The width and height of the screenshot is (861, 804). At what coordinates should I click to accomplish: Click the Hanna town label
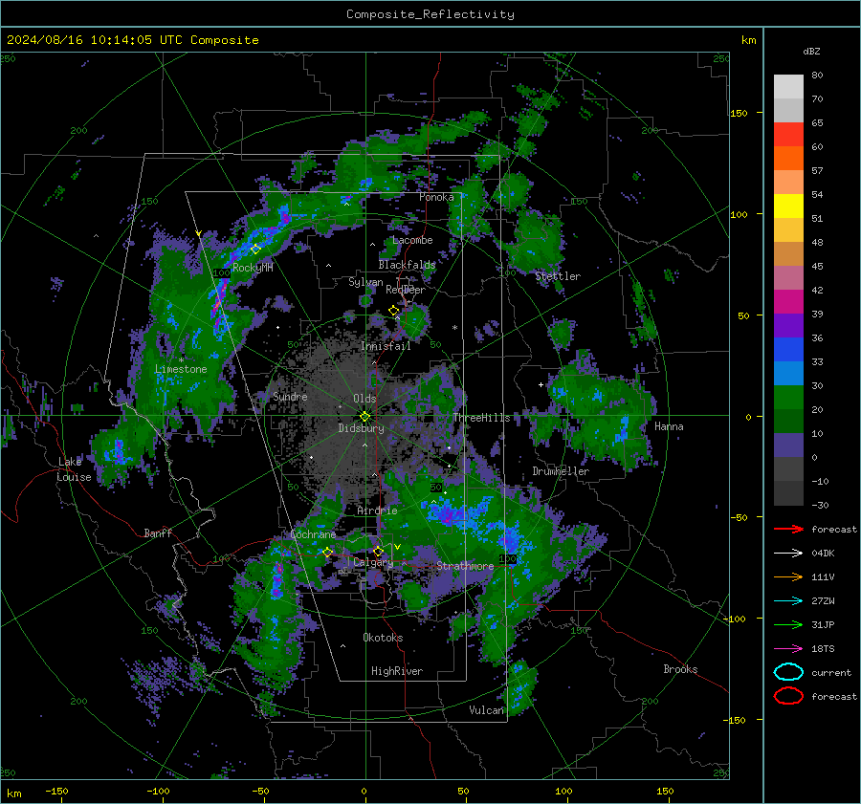[669, 425]
